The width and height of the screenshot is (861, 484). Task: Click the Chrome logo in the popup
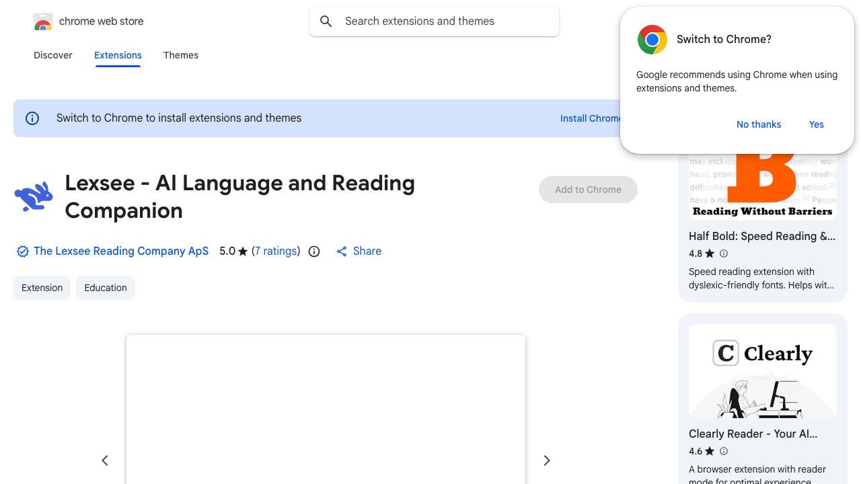[652, 40]
